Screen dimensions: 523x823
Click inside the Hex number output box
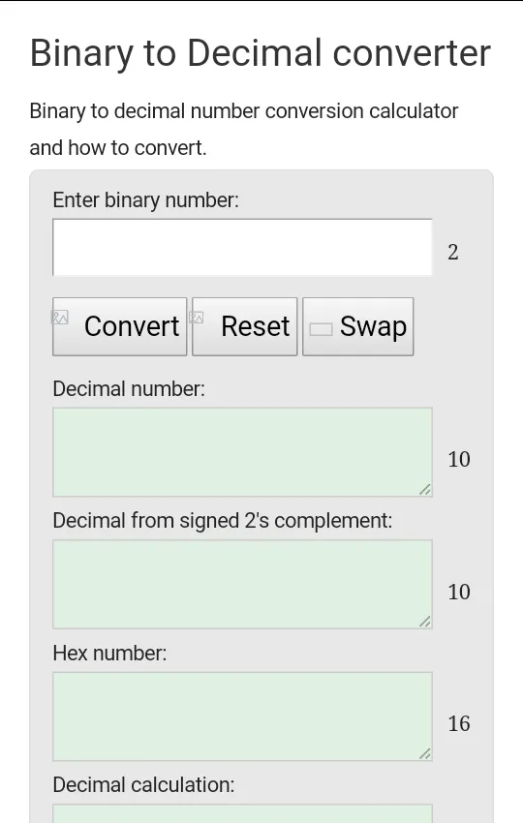(242, 716)
